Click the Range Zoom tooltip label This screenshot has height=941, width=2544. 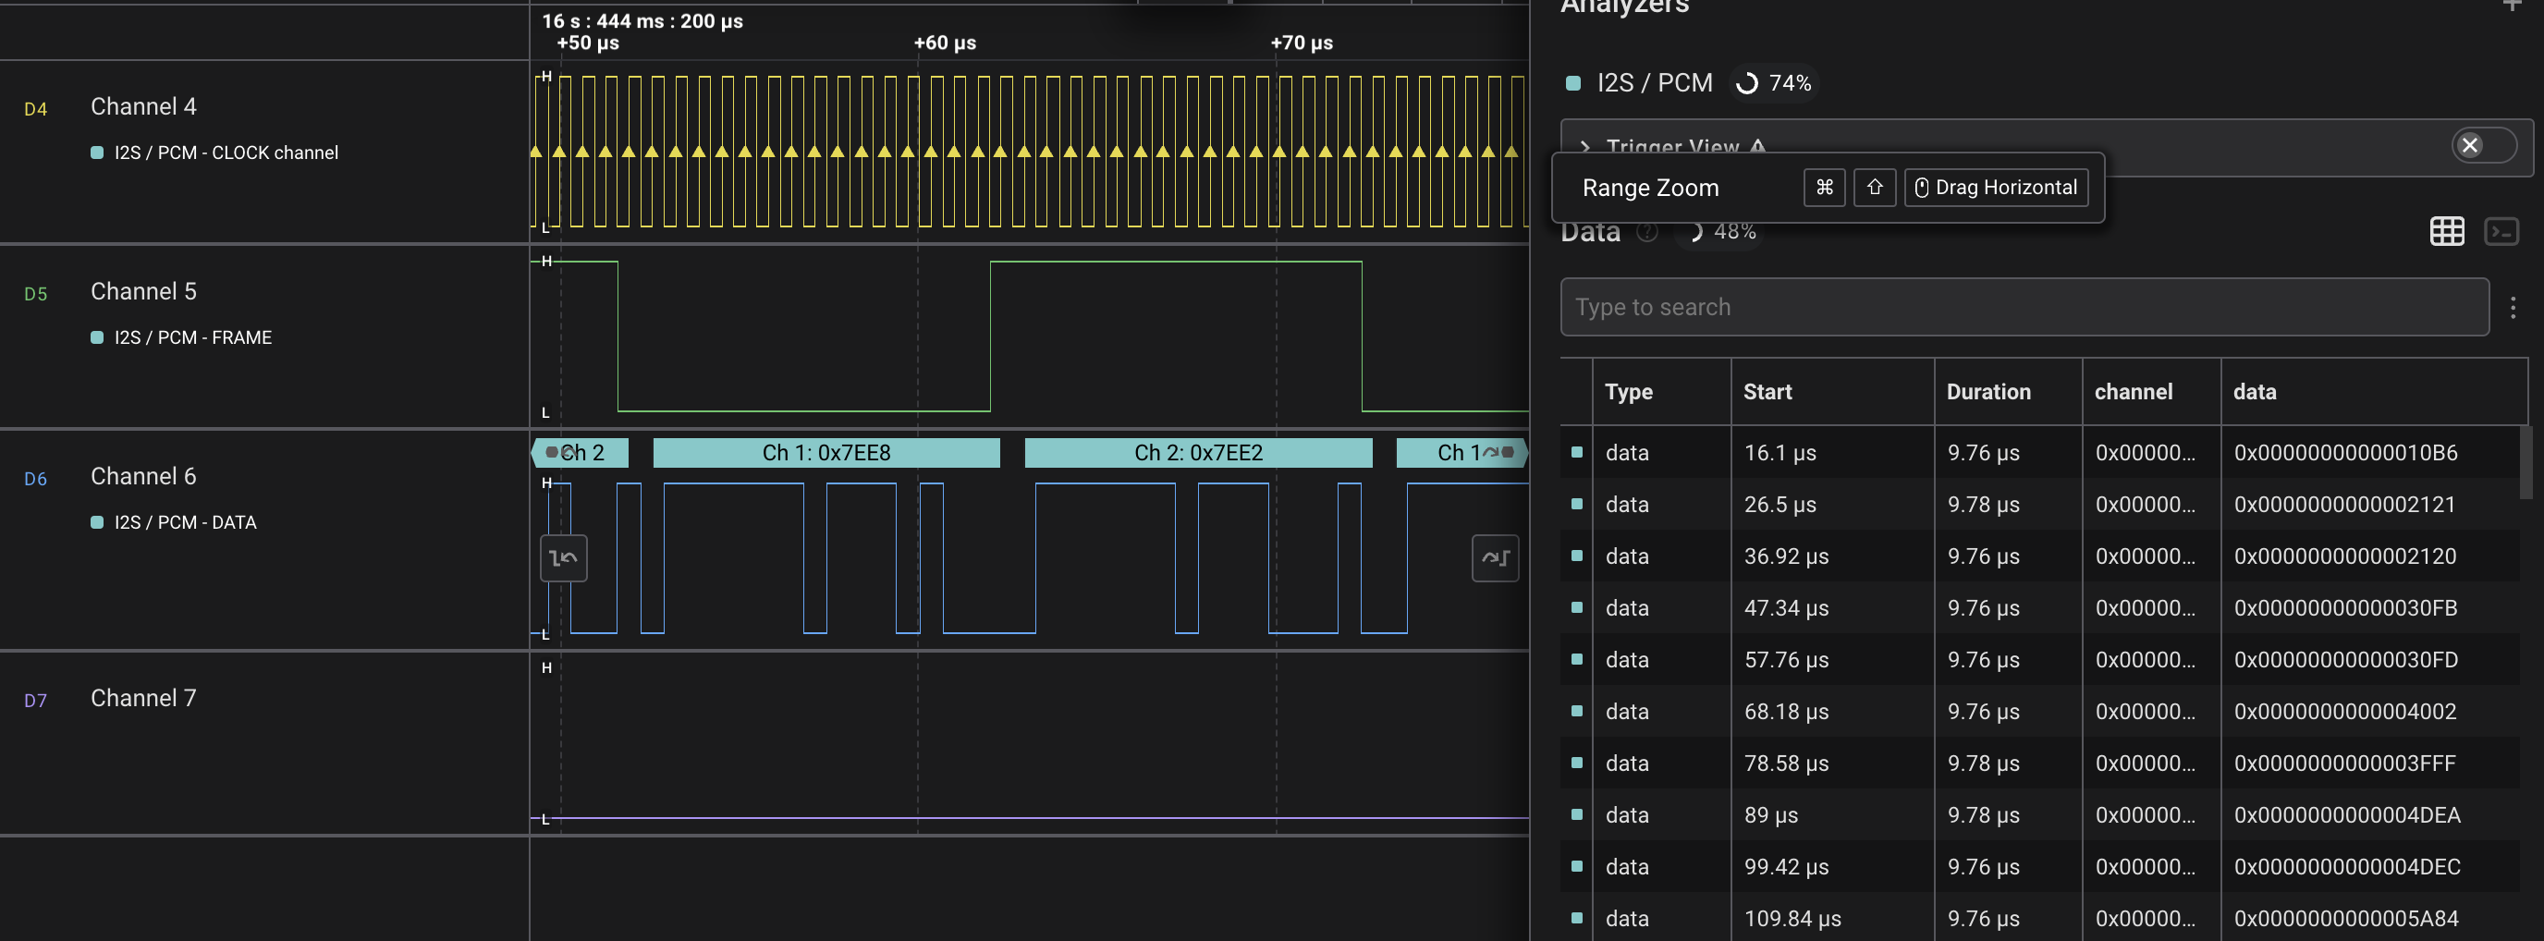pos(1650,188)
